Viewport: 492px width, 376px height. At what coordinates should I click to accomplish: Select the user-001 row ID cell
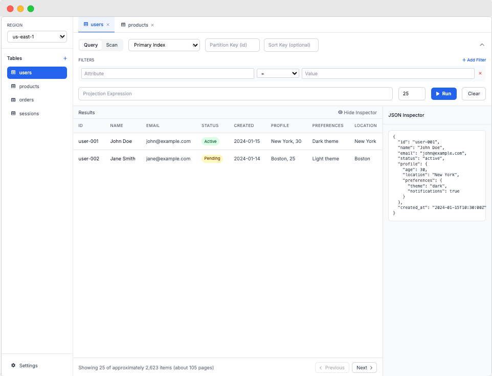pos(88,141)
